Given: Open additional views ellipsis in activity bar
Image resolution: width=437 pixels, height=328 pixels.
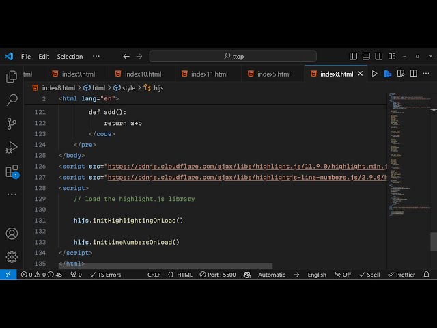Looking at the screenshot, I should click(x=12, y=195).
